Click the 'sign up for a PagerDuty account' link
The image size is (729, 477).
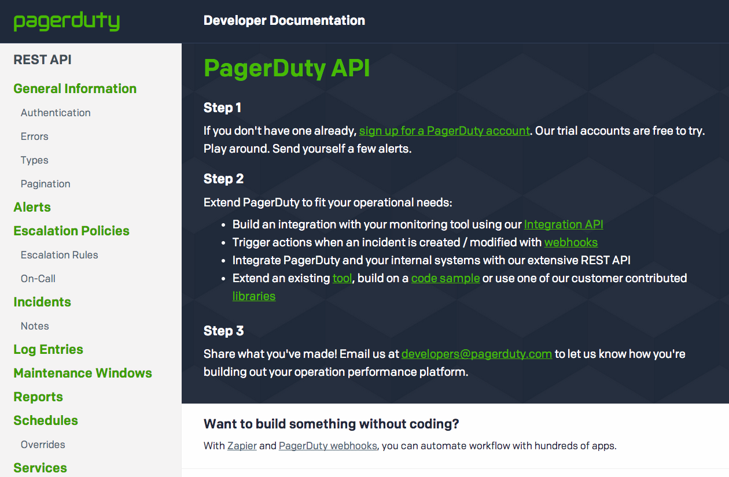coord(444,131)
